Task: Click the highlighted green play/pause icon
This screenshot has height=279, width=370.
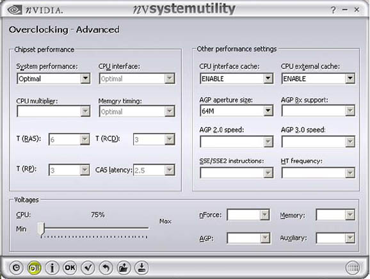Action: pos(34,267)
